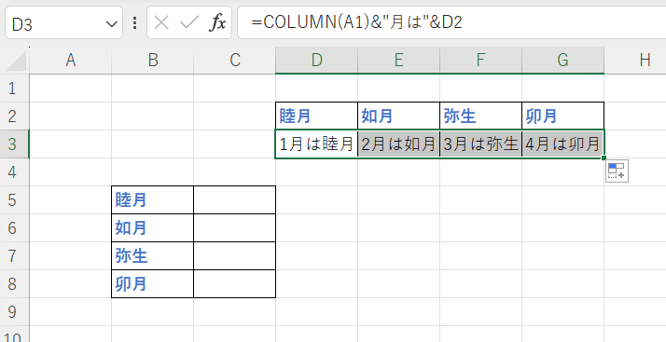Select column A header
The image size is (666, 342).
[71, 61]
